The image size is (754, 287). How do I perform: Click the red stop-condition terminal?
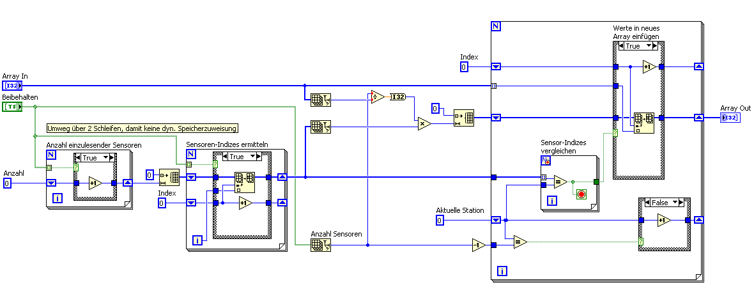[581, 195]
